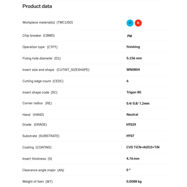Click the Product data heading
The height and width of the screenshot is (187, 187).
click(x=37, y=6)
